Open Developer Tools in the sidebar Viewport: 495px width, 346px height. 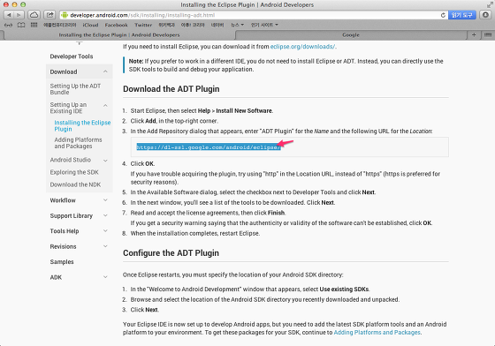[72, 56]
